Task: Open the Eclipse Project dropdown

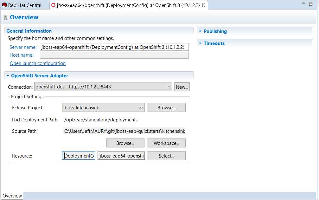Action: (141, 108)
